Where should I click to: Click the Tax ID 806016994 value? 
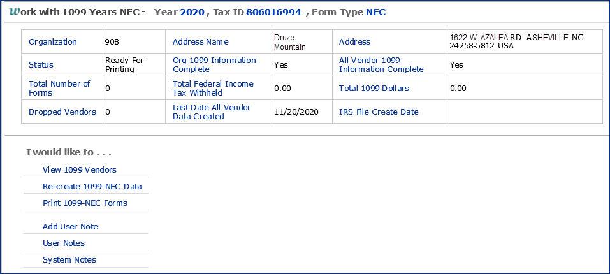[x=273, y=12]
